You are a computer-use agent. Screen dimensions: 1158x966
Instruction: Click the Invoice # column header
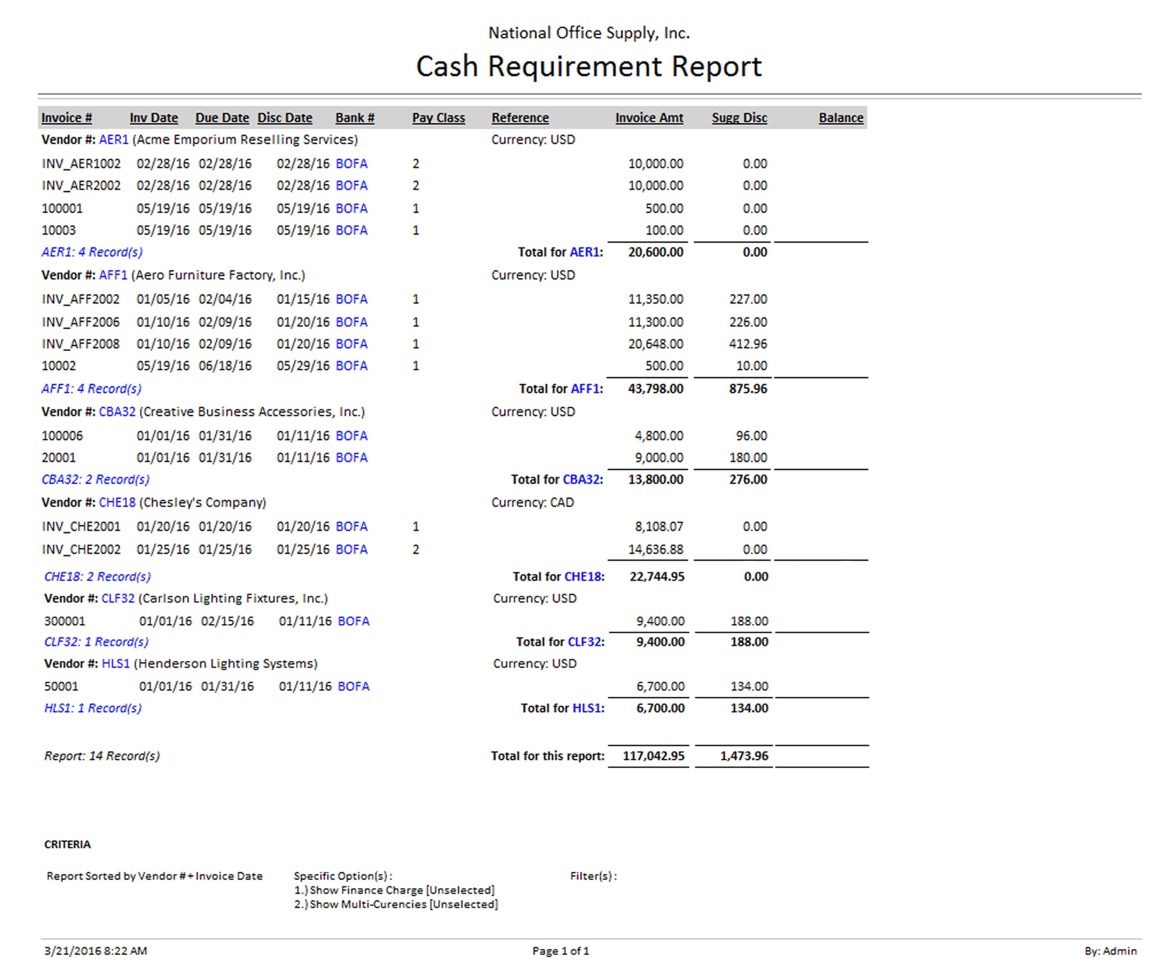click(x=67, y=118)
